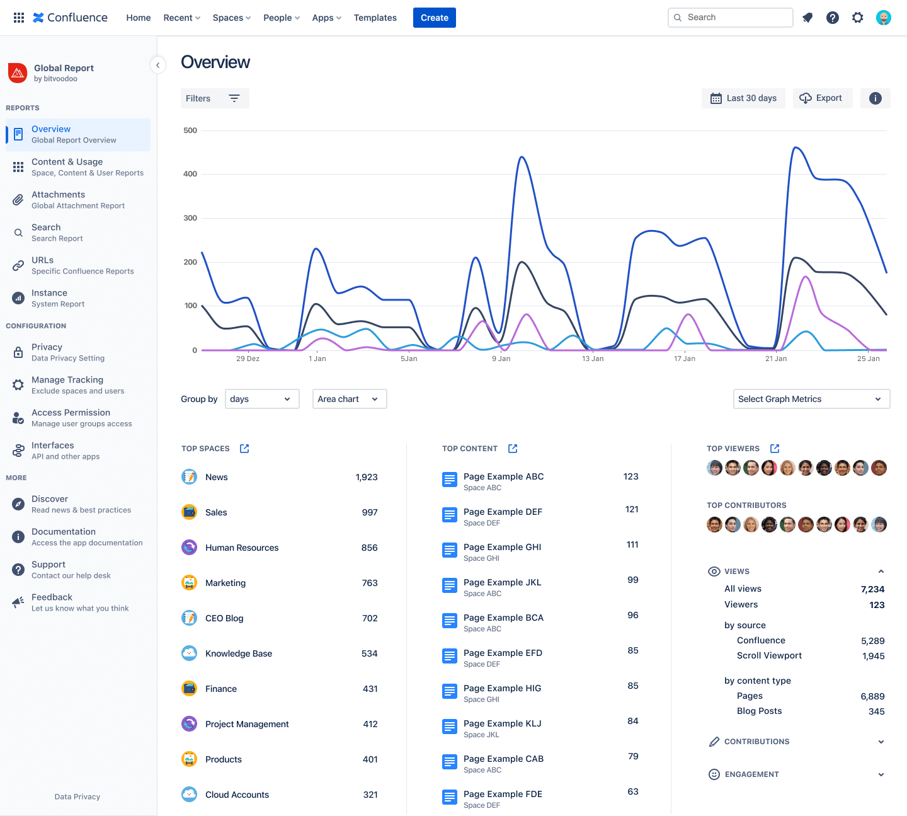Open the Export option for the report
Viewport: 907px width, 816px height.
[823, 98]
